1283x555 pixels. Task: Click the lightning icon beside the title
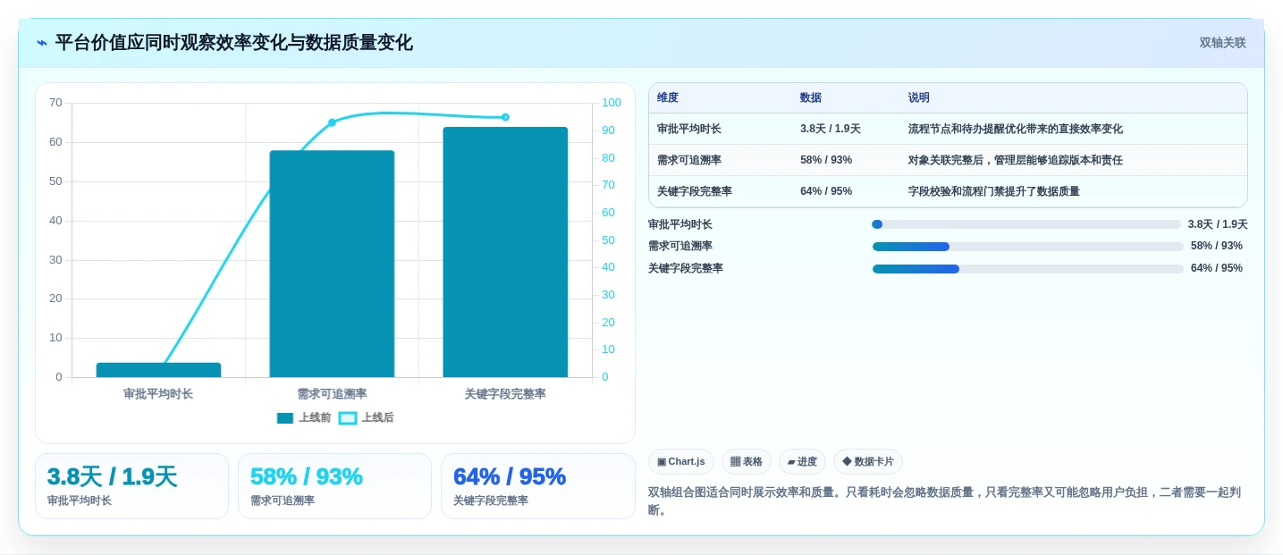[x=41, y=43]
